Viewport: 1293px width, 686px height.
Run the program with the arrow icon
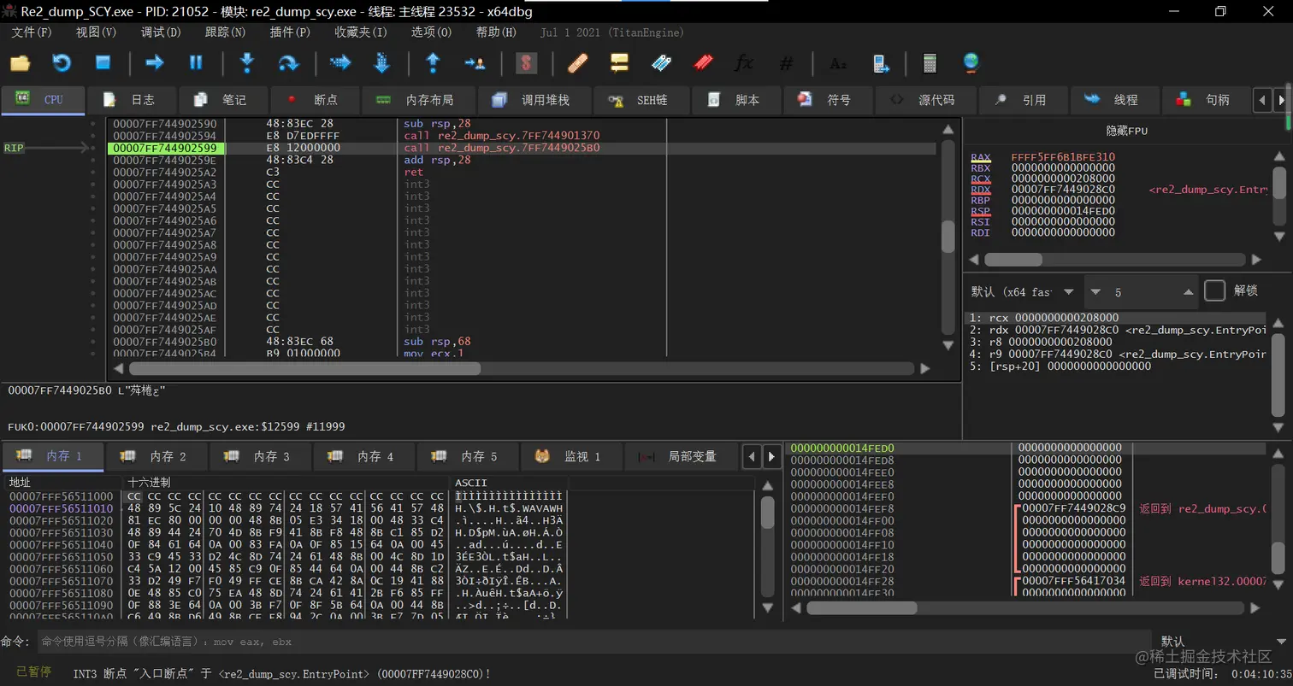(155, 62)
